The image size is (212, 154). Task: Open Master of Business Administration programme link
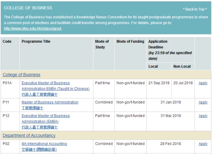coord(50,102)
